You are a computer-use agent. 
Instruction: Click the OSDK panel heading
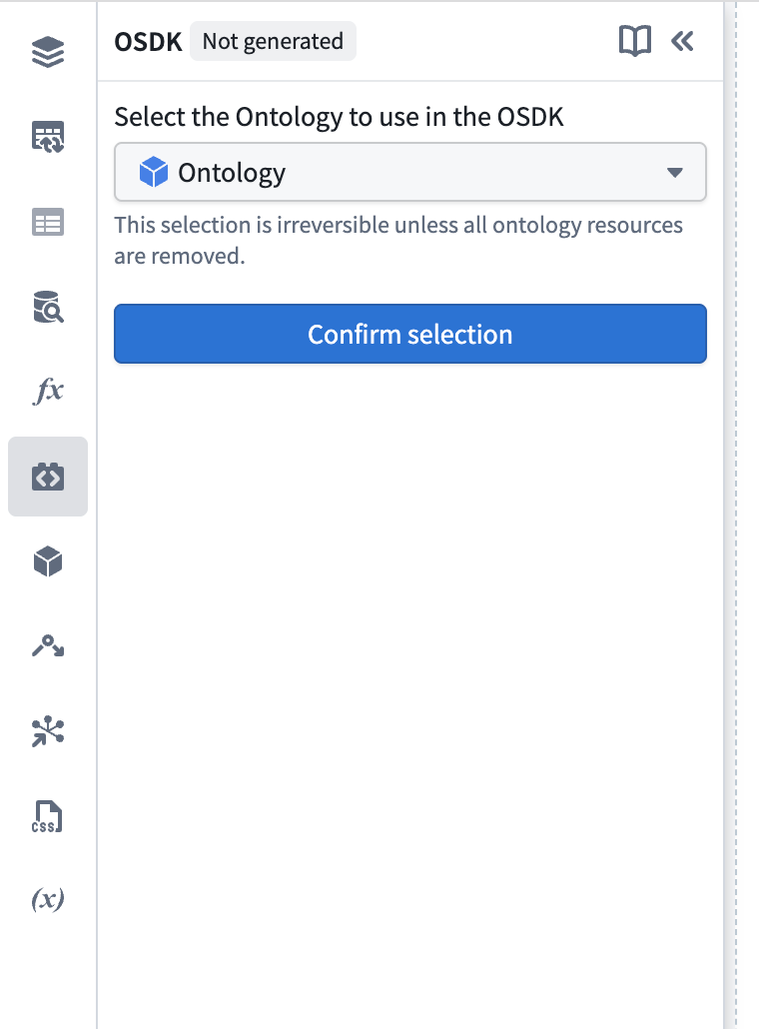pyautogui.click(x=145, y=41)
